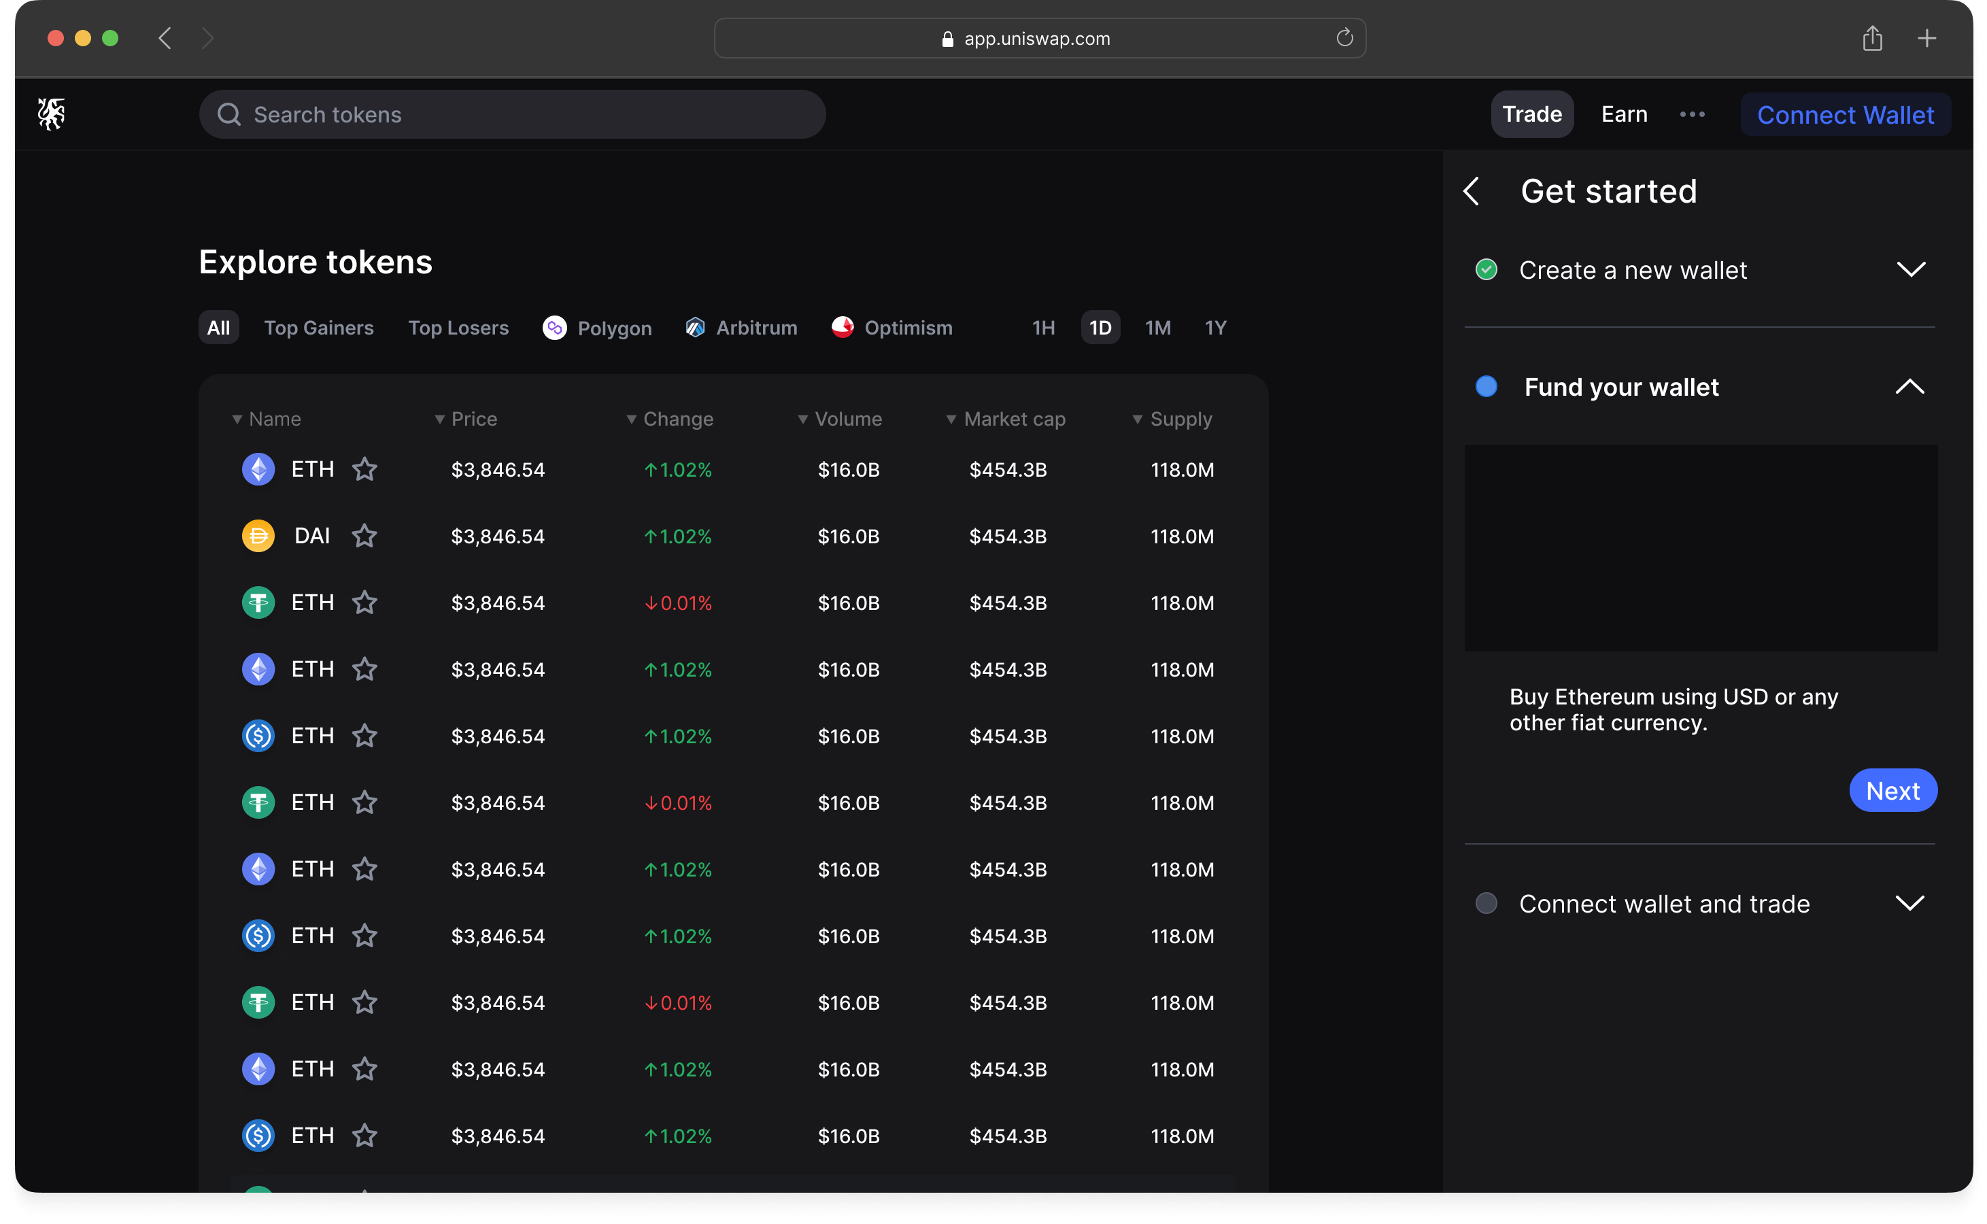The height and width of the screenshot is (1224, 1987).
Task: Toggle star on third row Tether ETH
Action: [x=365, y=602]
